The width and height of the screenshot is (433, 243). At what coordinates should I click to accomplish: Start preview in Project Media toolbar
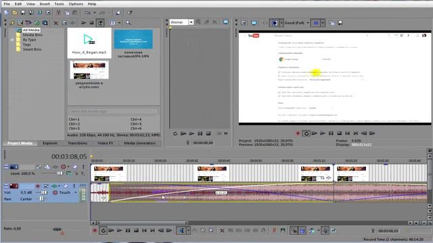point(83,23)
